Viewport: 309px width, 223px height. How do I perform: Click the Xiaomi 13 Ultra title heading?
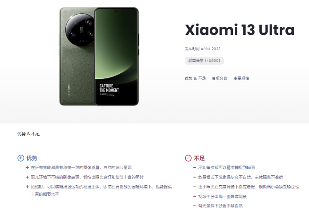(x=240, y=30)
